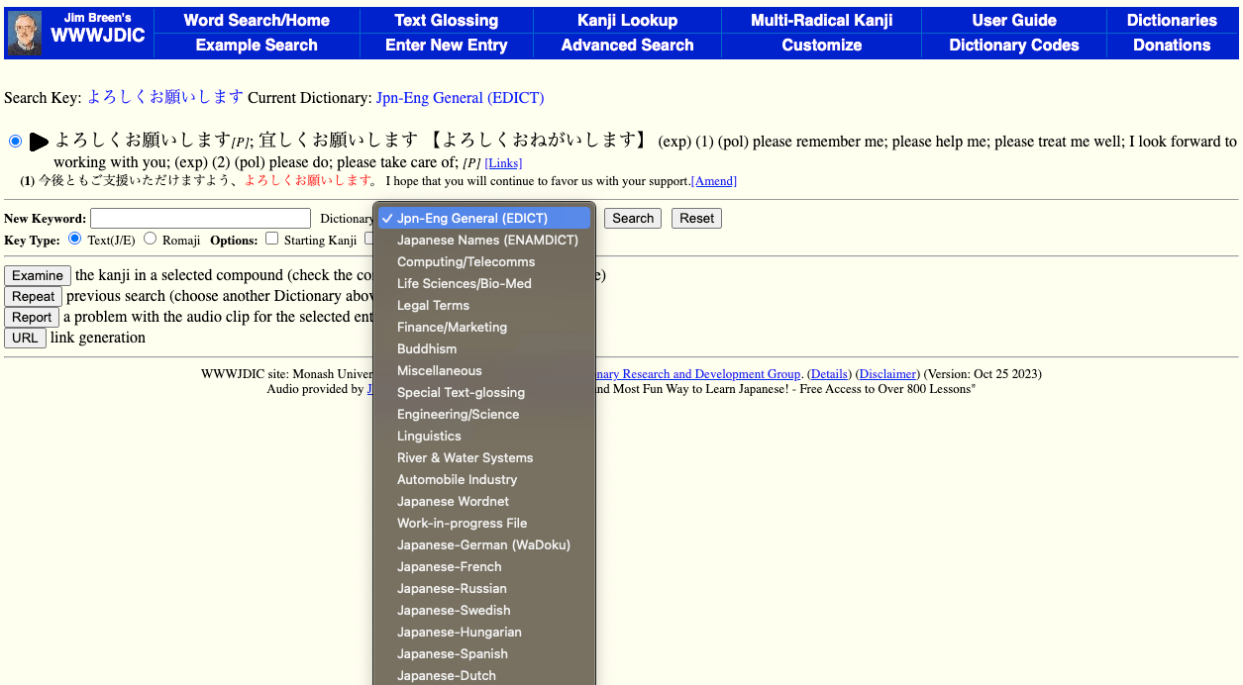Image resolution: width=1243 pixels, height=685 pixels.
Task: Choose Japanese Names (ENAMDICT) dictionary
Action: tap(488, 240)
